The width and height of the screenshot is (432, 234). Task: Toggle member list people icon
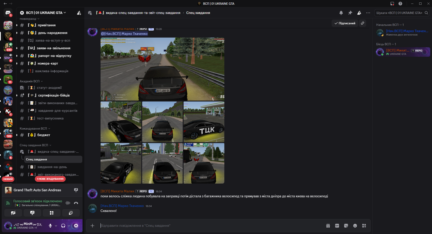click(x=359, y=13)
